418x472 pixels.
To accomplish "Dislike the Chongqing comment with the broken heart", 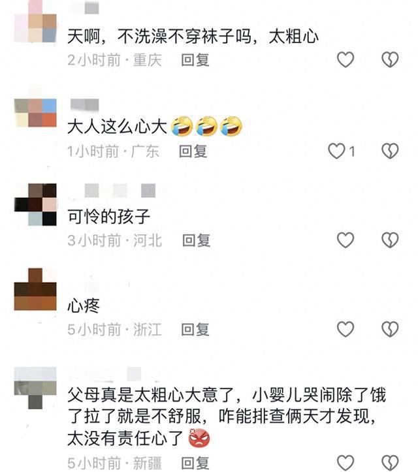I will (x=390, y=59).
